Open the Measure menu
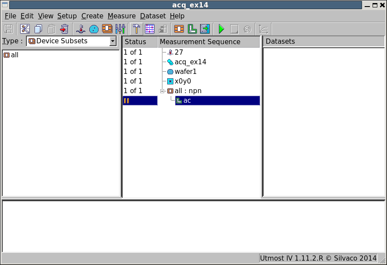This screenshot has height=265, width=387. [122, 16]
